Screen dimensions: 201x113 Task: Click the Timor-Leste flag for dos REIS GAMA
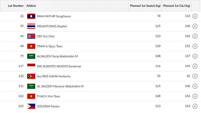pyautogui.click(x=31, y=76)
